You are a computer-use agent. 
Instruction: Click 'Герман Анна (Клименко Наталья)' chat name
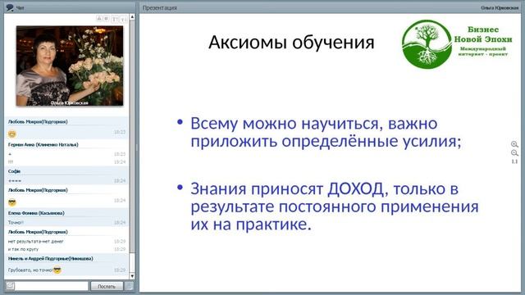click(x=43, y=144)
